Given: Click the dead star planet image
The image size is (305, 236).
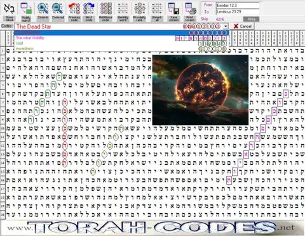Looking at the screenshot, I should click(200, 90).
